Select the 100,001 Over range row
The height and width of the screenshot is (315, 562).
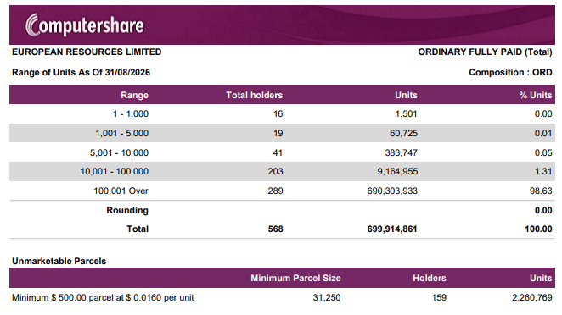pos(282,191)
